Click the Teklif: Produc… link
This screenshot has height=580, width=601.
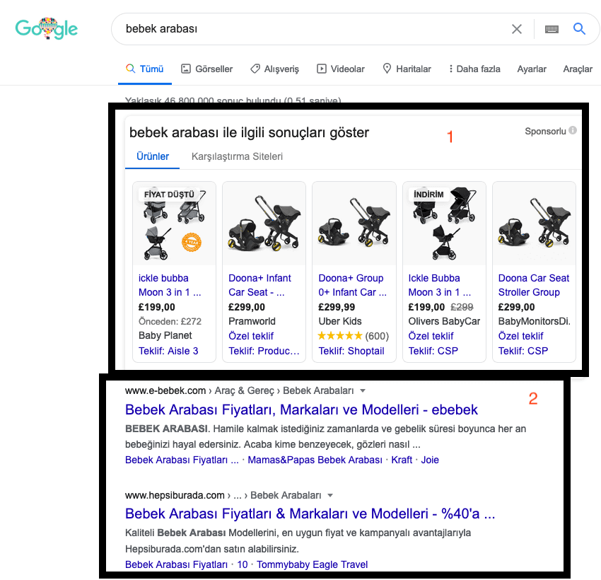click(x=264, y=351)
